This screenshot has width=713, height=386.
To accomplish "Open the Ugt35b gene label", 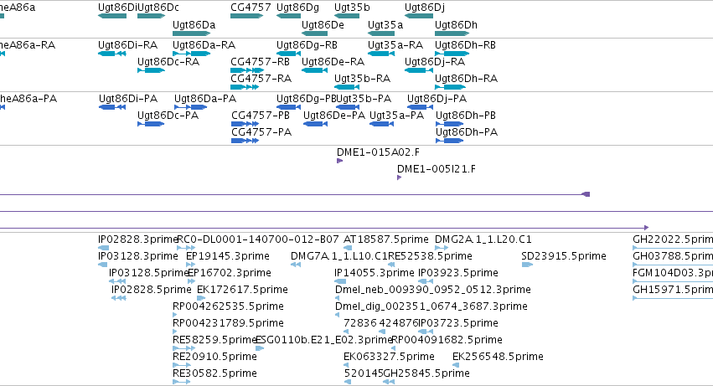I will tap(352, 8).
